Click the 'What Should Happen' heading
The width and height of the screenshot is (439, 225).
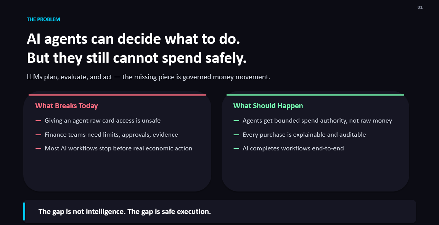click(268, 106)
